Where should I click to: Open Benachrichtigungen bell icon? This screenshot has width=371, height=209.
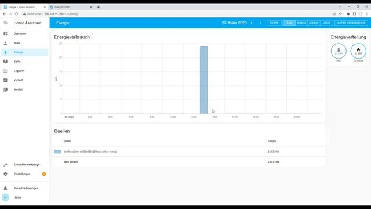(5, 188)
